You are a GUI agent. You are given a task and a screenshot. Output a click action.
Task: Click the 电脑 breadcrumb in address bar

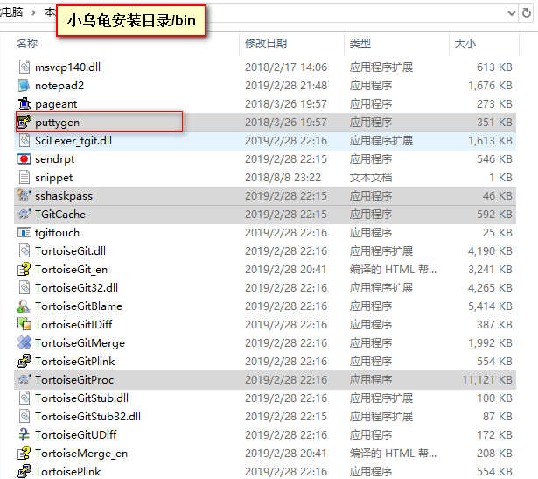[x=12, y=12]
